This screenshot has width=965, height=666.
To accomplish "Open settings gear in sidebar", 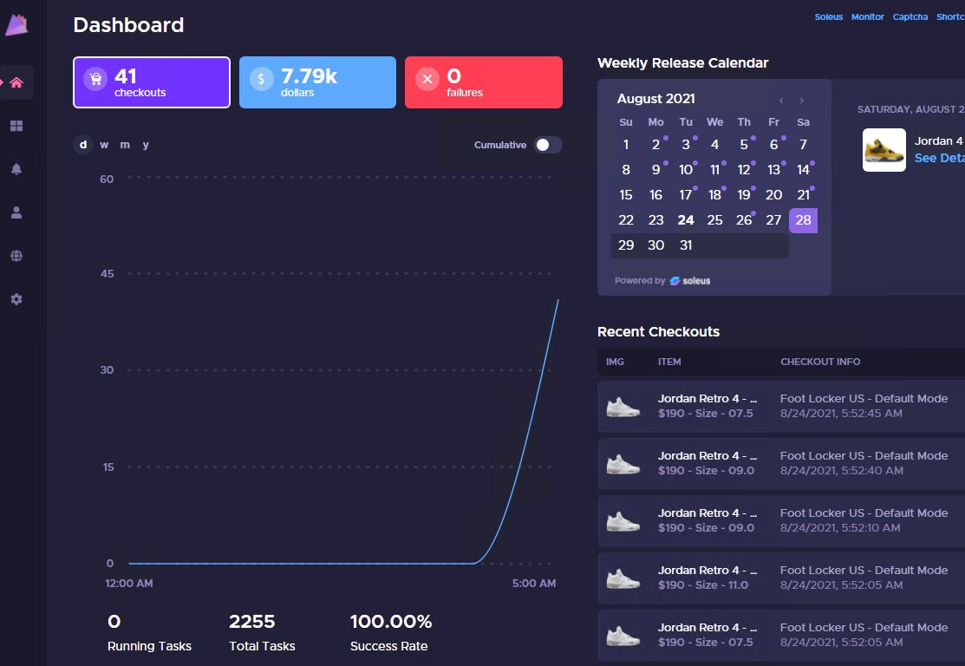I will pyautogui.click(x=16, y=299).
